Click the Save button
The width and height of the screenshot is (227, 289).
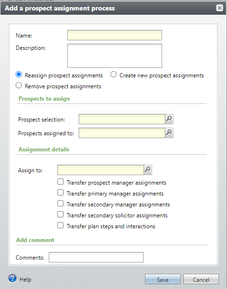click(163, 279)
